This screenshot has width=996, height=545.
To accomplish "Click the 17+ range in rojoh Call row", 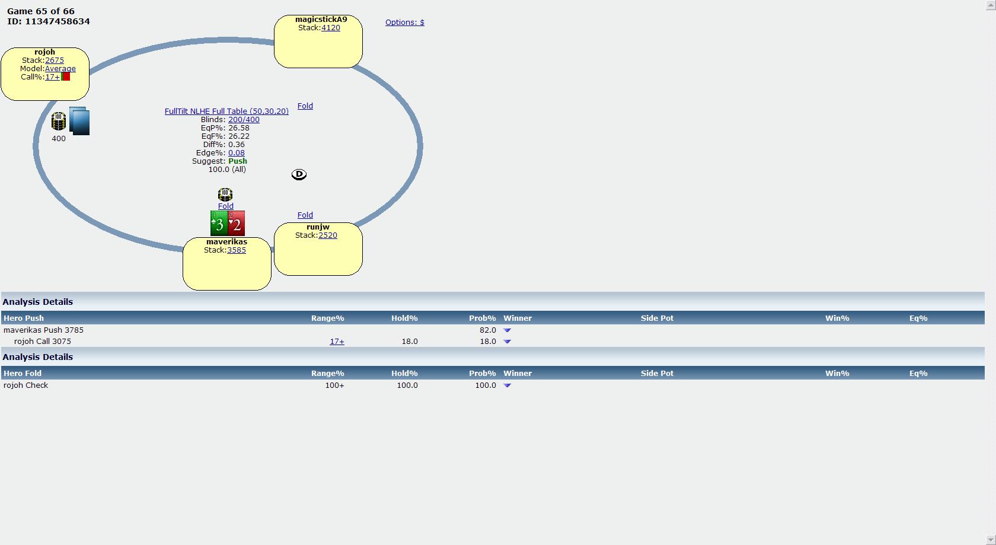I will (x=337, y=342).
